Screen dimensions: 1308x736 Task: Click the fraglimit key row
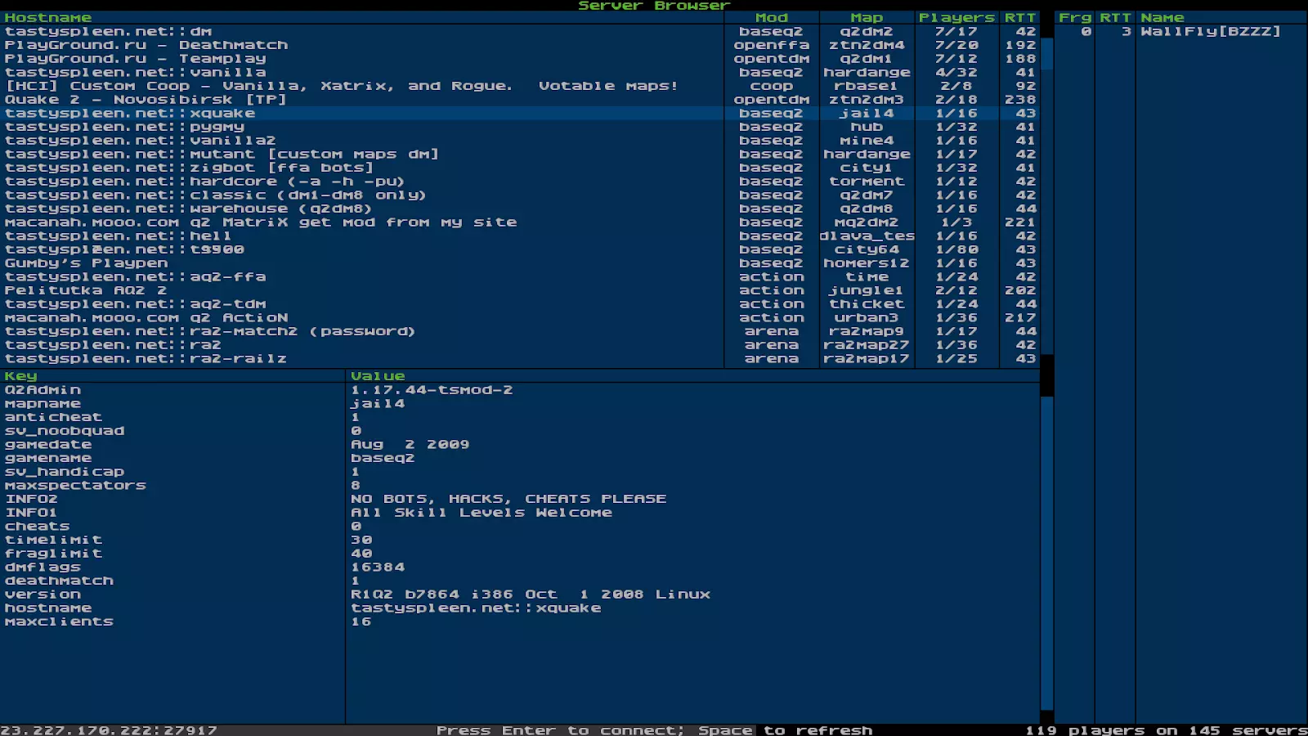click(520, 554)
